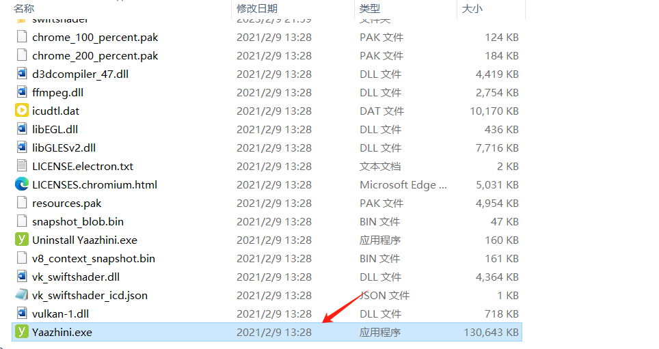659x349 pixels.
Task: Click the vk_swiftshader.dll file icon
Action: coord(22,277)
